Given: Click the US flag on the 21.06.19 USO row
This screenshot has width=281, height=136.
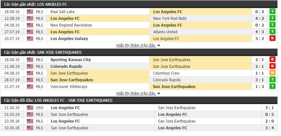Looking at the screenshot, I should [x=30, y=108].
